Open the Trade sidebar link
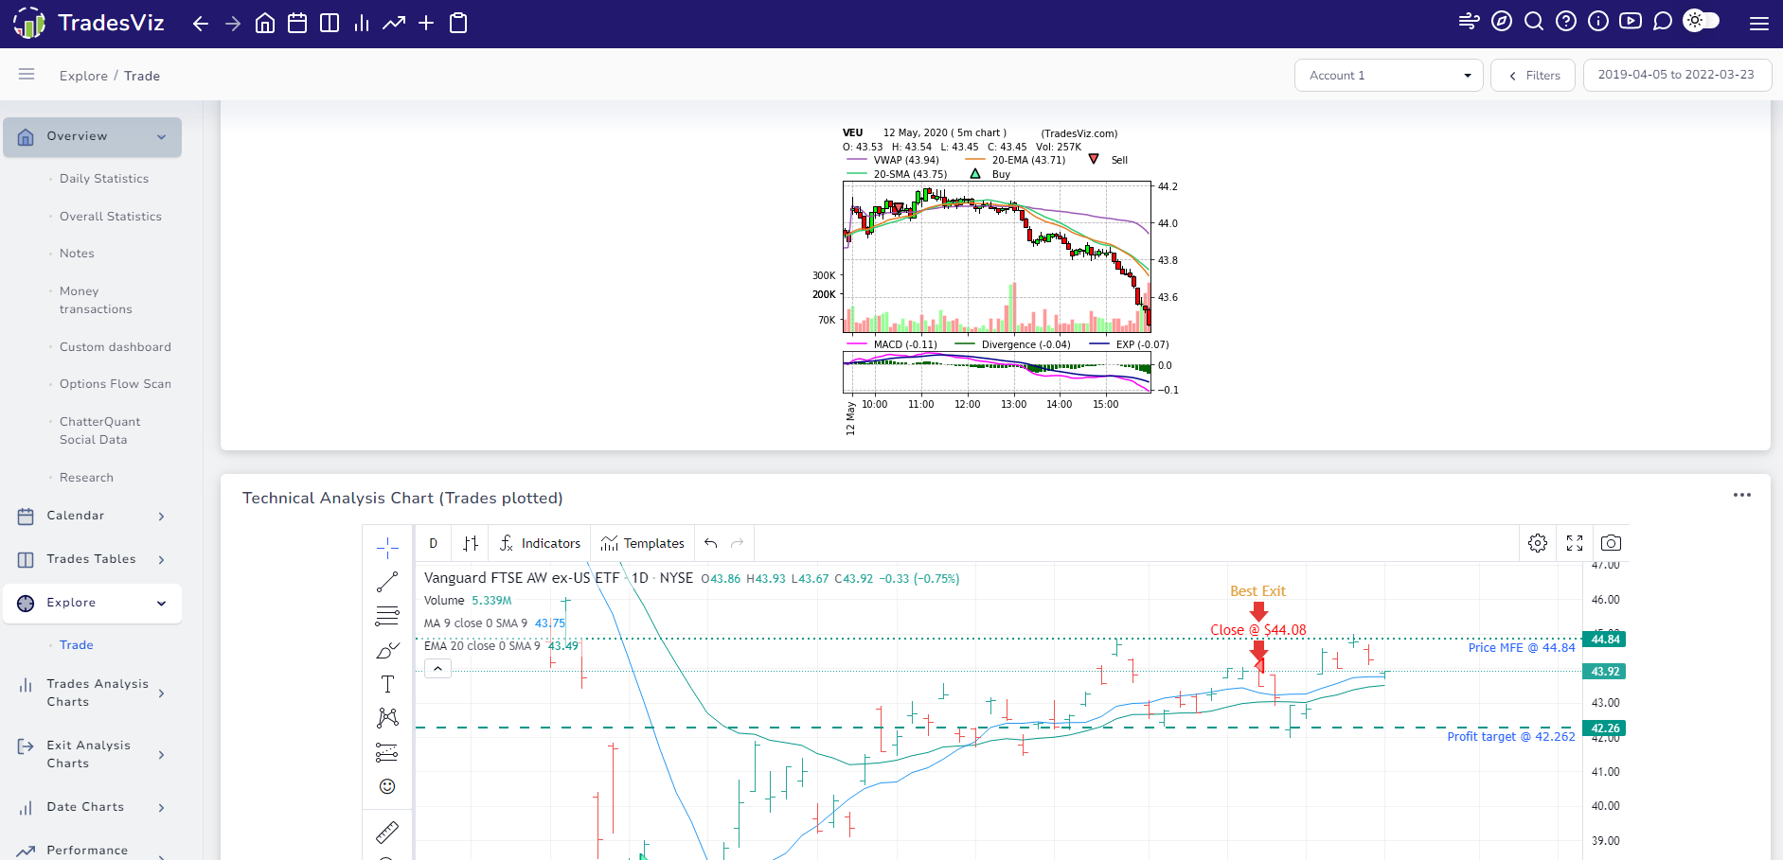The height and width of the screenshot is (860, 1783). (x=77, y=645)
